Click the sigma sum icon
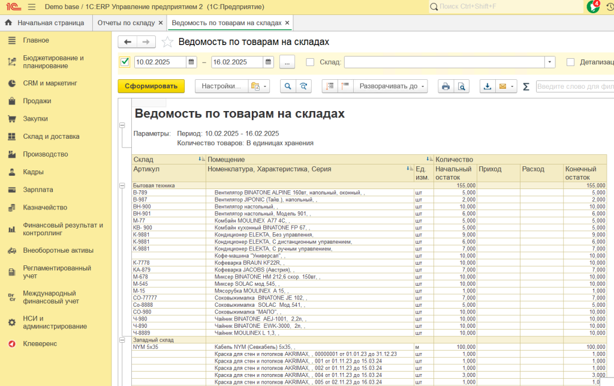614x386 pixels. click(x=526, y=86)
